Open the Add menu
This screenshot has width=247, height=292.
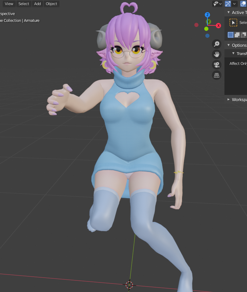(x=38, y=4)
